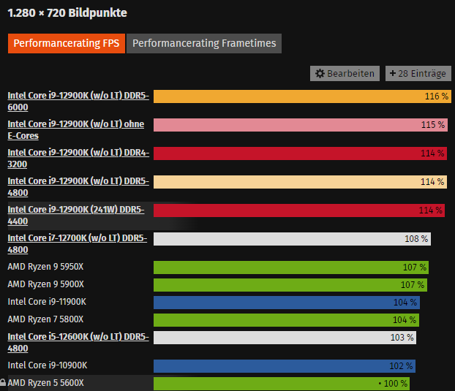Select the AMD Ryzen 7 5800X label
455x391 pixels.
pyautogui.click(x=45, y=319)
